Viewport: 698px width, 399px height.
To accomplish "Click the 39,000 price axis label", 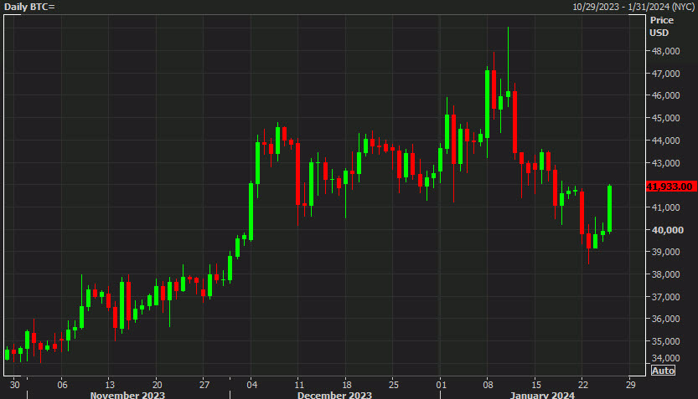I will (665, 252).
